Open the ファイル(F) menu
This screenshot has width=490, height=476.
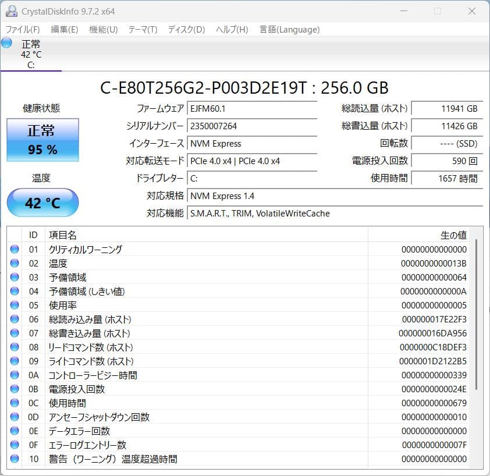pos(23,29)
